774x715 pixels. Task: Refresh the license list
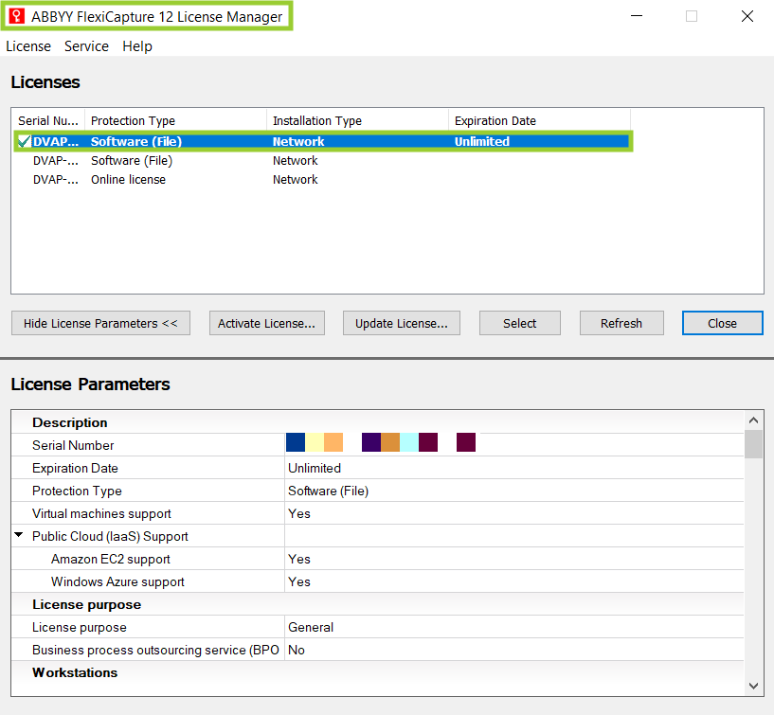621,323
